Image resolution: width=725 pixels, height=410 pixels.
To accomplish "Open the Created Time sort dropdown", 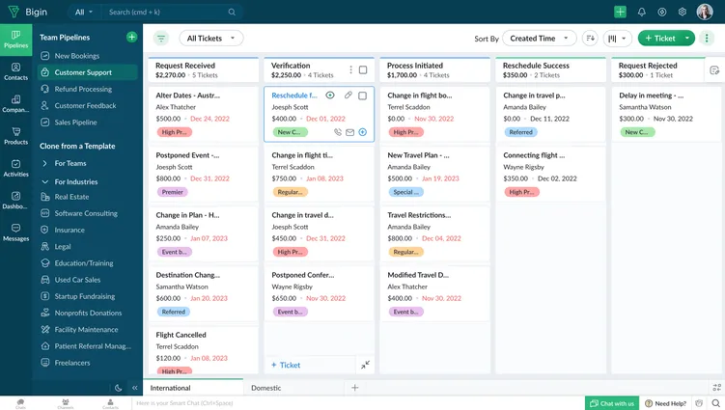I will pyautogui.click(x=539, y=39).
